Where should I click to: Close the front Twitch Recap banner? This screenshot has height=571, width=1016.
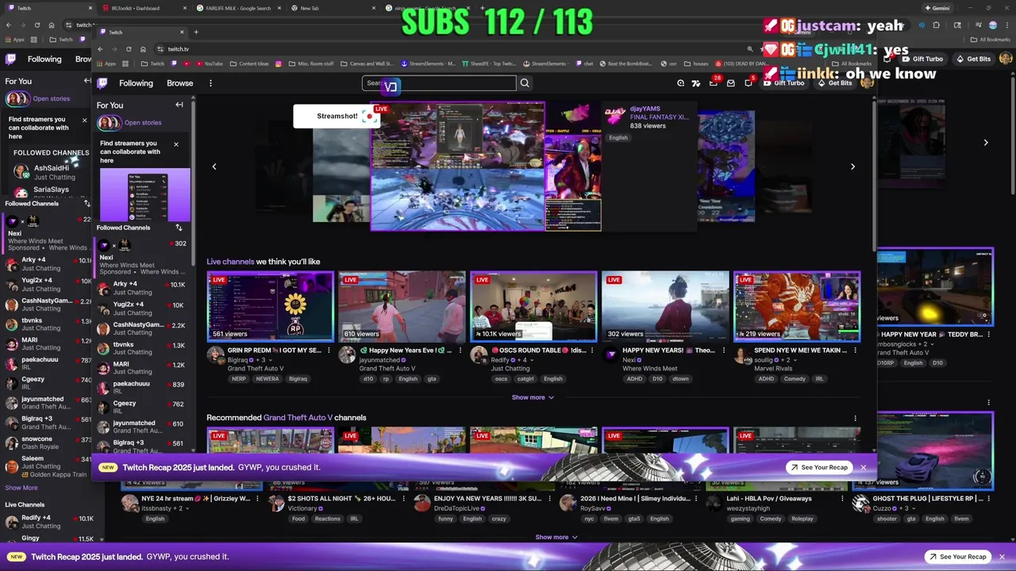click(x=864, y=467)
